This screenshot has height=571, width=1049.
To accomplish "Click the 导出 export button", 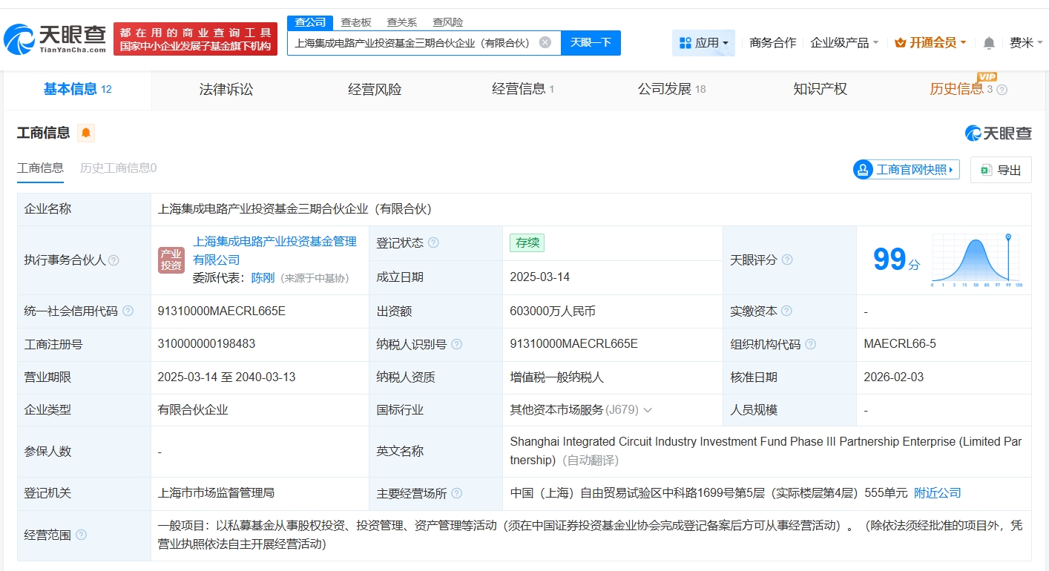I will point(1001,170).
